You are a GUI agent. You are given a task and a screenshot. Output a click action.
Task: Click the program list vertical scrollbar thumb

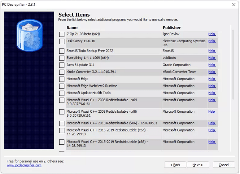pyautogui.click(x=233, y=65)
